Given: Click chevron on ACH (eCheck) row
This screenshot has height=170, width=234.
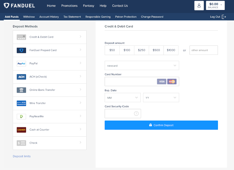Looking at the screenshot, I should tap(81, 76).
